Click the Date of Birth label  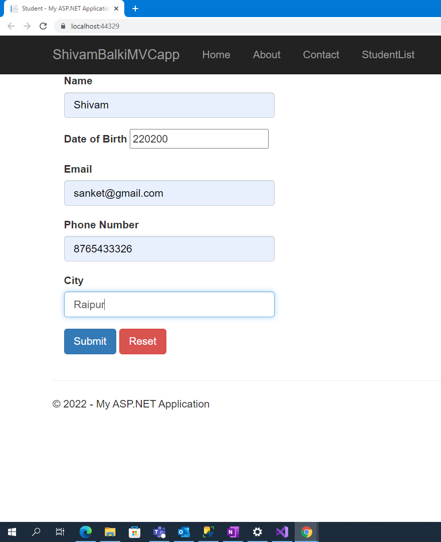point(96,139)
